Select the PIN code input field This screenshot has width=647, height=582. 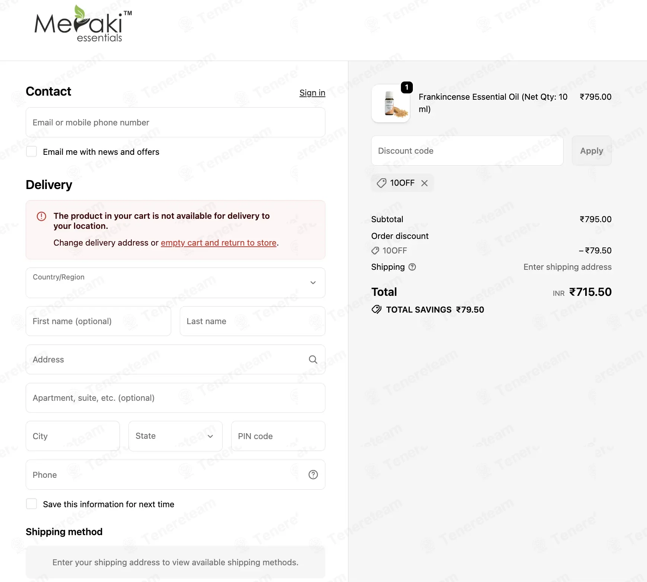pyautogui.click(x=278, y=436)
